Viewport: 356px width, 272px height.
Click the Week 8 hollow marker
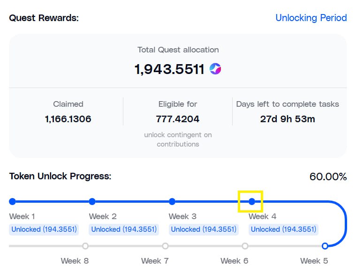click(x=85, y=246)
